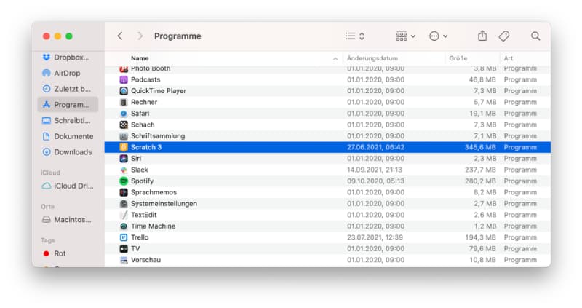Select the Podcasts file name
This screenshot has height=308, width=582.
pyautogui.click(x=145, y=79)
